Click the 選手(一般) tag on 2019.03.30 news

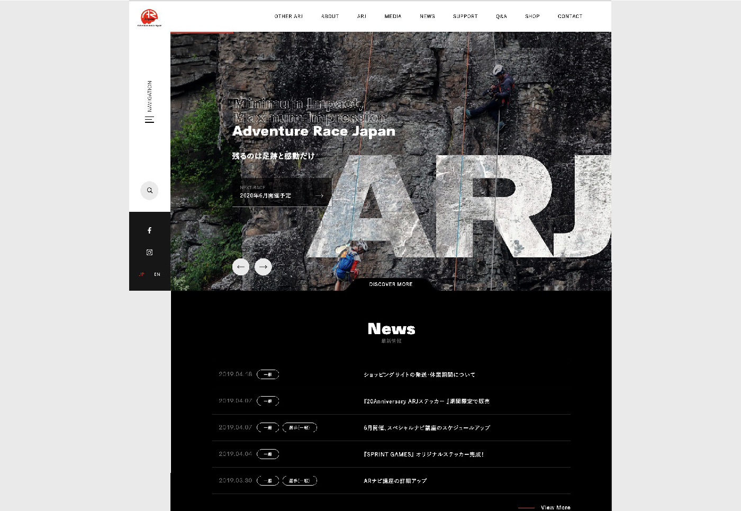pyautogui.click(x=300, y=481)
